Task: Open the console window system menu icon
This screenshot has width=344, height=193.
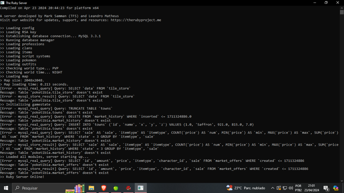Action: pyautogui.click(x=3, y=3)
